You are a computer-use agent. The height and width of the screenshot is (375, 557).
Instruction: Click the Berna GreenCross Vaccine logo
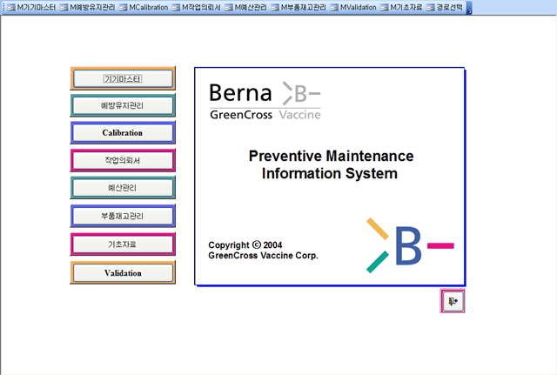[265, 101]
